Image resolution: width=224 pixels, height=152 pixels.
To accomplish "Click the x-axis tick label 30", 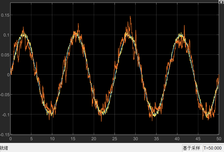I will click(x=136, y=139).
